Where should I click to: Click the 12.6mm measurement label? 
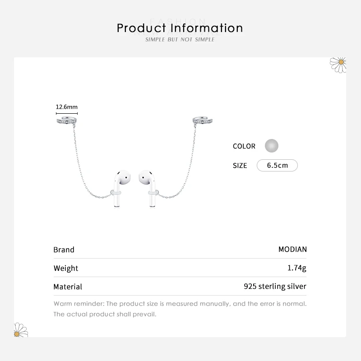[x=67, y=107]
